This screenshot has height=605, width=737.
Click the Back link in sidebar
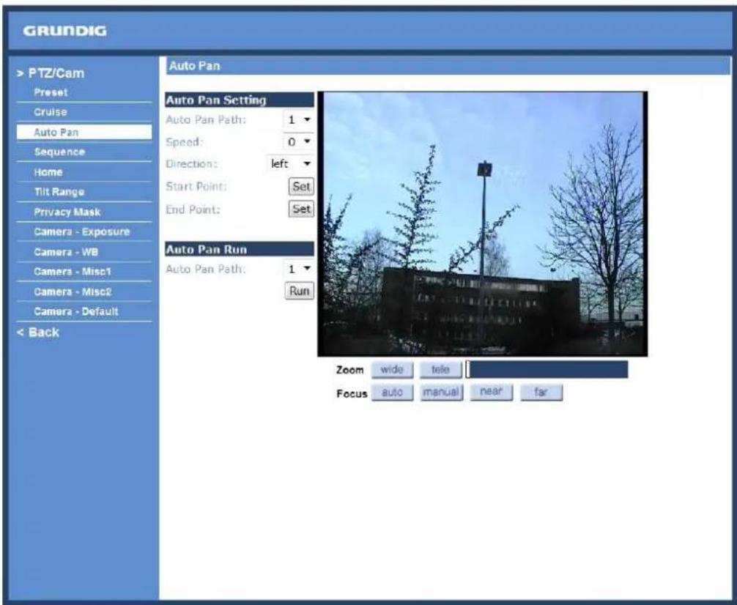[x=38, y=333]
